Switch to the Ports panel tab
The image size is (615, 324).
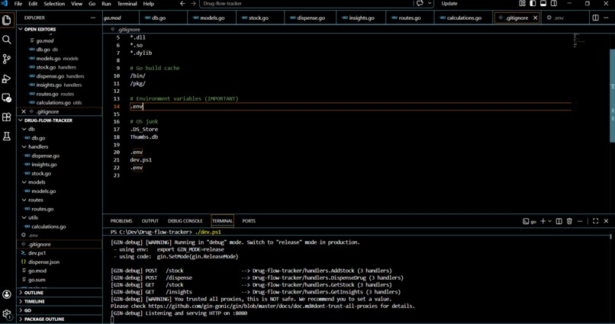(x=249, y=221)
